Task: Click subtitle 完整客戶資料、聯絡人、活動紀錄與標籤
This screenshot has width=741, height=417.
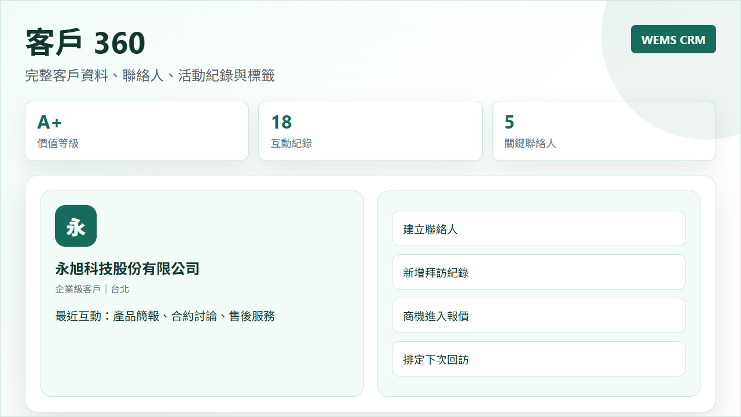Action: pos(150,75)
